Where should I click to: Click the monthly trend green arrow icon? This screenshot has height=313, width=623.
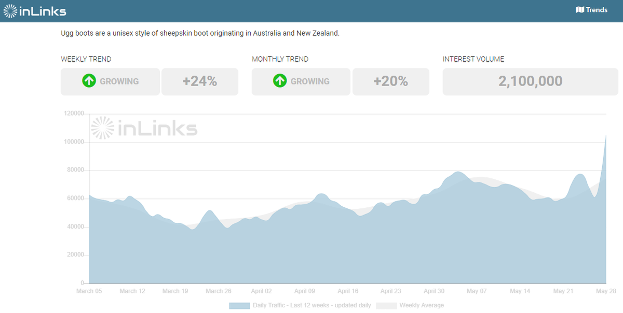[280, 81]
